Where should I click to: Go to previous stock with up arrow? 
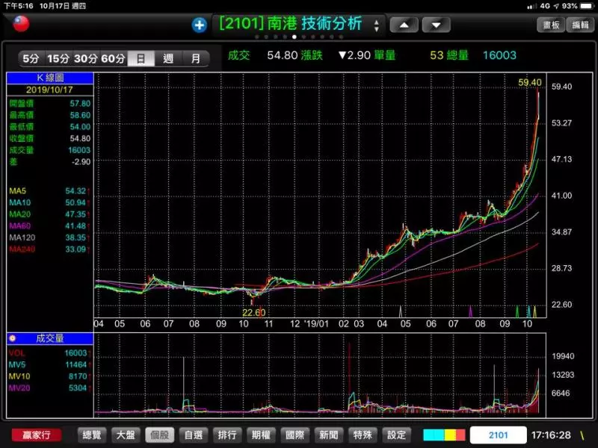(404, 25)
